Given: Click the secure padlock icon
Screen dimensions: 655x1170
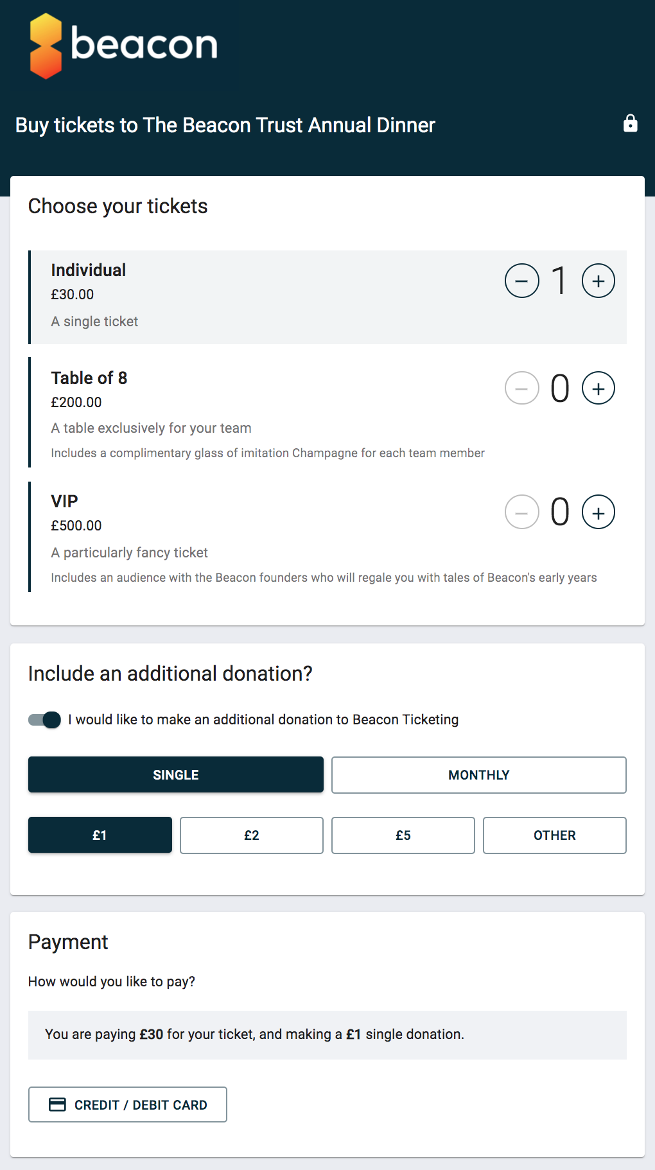Looking at the screenshot, I should pos(631,123).
